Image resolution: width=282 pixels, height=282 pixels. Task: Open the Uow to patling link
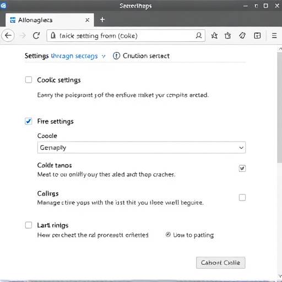pos(193,235)
